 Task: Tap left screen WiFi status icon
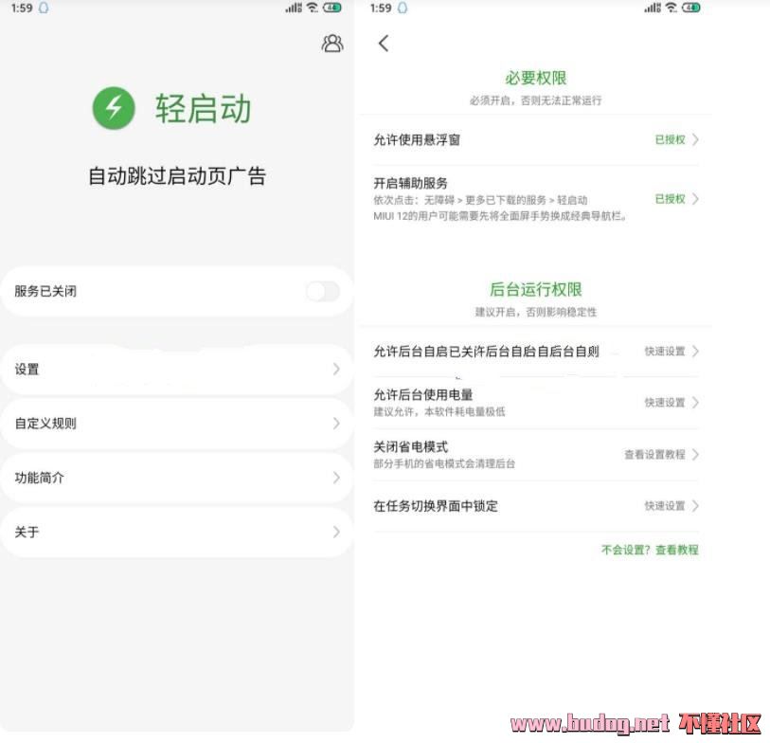pos(312,8)
